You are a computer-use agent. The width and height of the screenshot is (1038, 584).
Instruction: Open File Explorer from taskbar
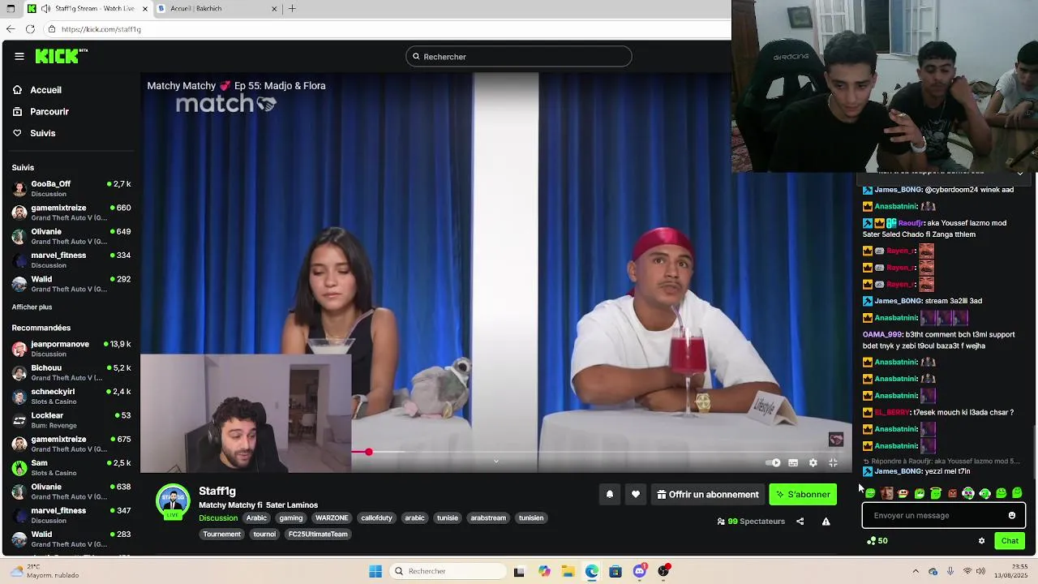point(568,571)
